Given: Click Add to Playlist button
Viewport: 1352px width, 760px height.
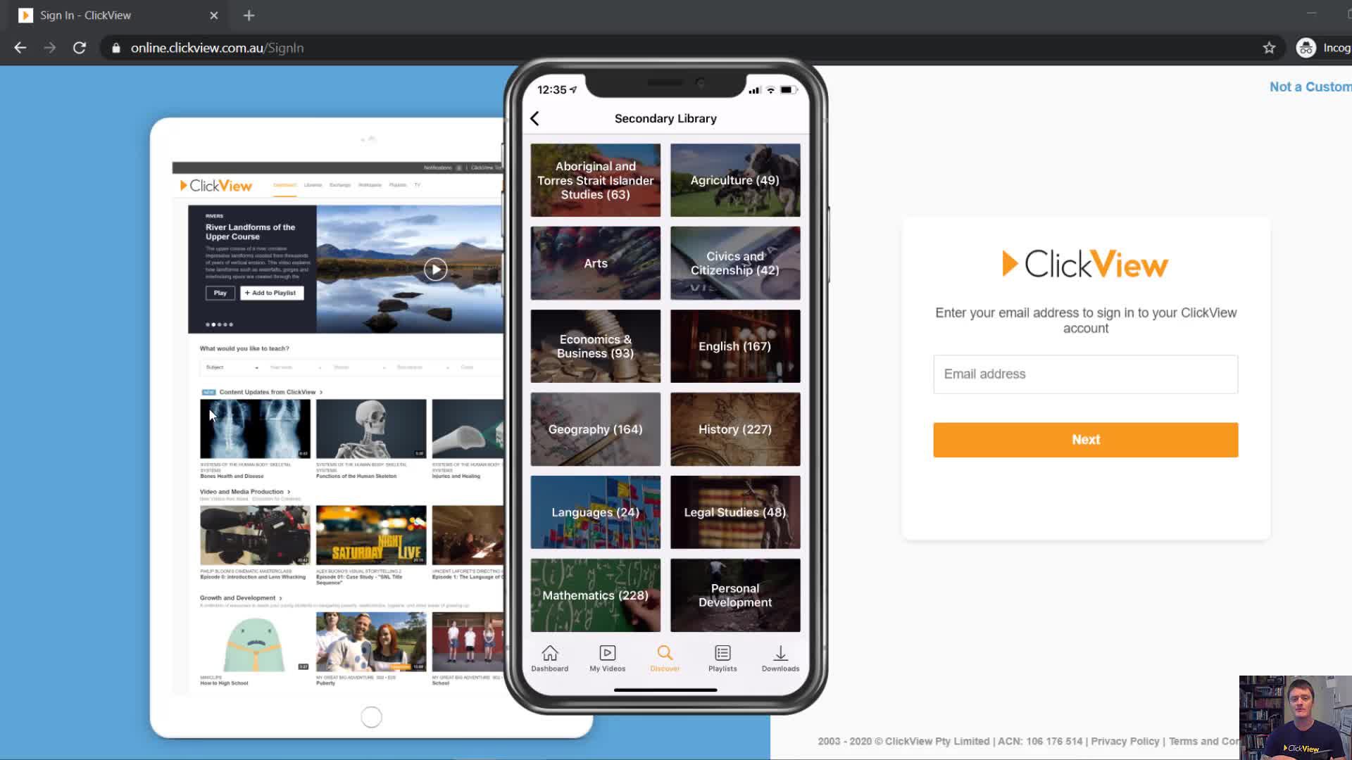Looking at the screenshot, I should [x=272, y=293].
